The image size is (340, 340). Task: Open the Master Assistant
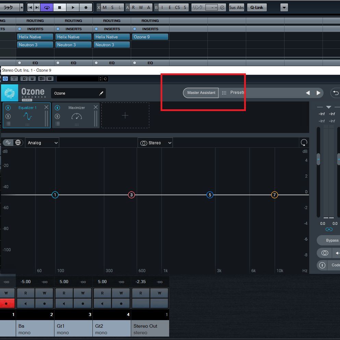tap(201, 93)
